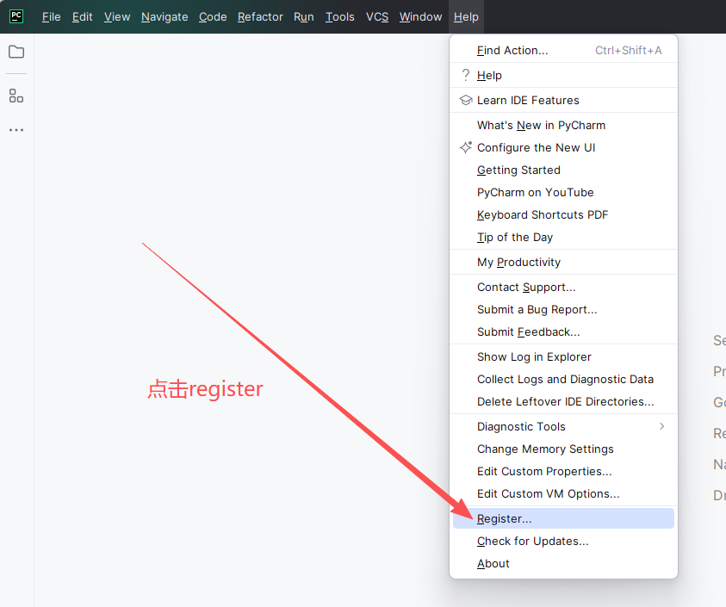This screenshot has height=607, width=726.
Task: Open the Navigate menu
Action: [x=164, y=17]
